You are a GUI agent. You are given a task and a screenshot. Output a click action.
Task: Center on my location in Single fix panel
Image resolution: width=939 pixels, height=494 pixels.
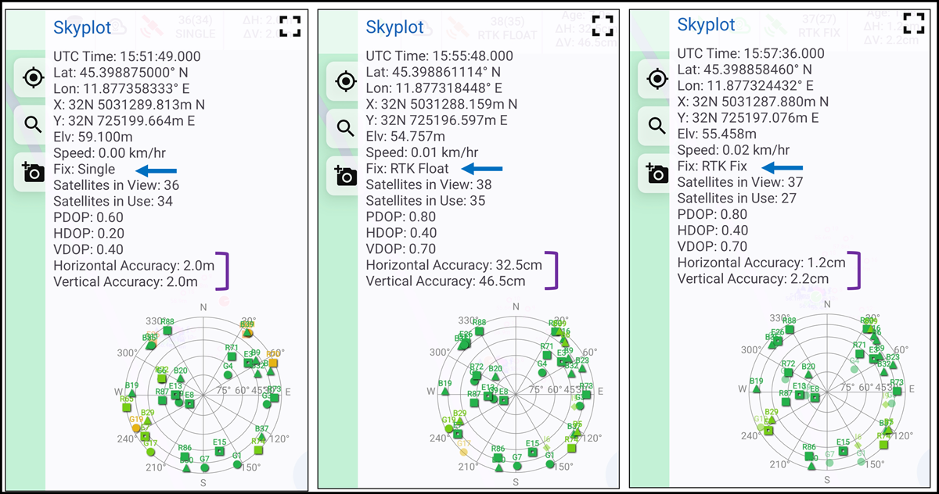(33, 78)
